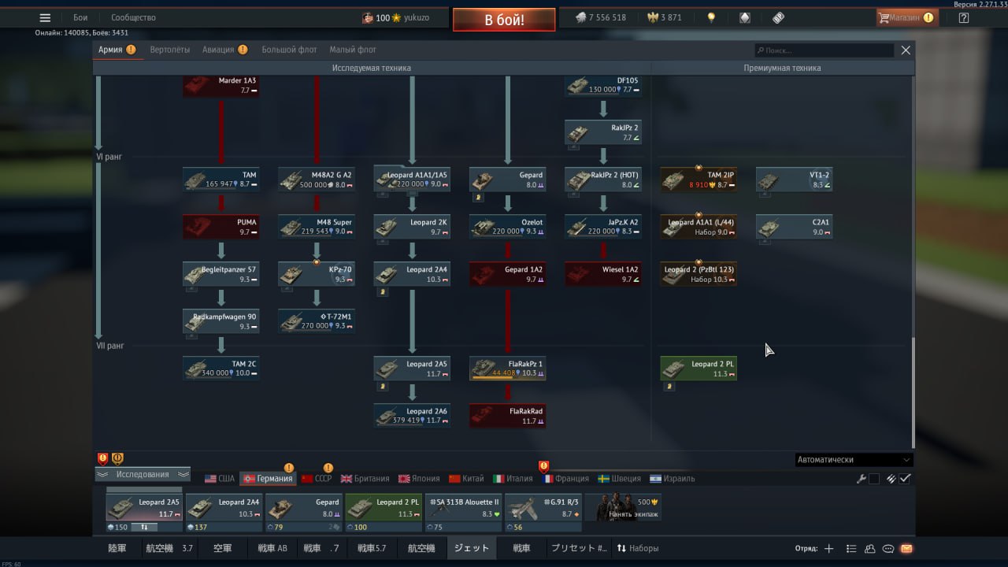The height and width of the screenshot is (567, 1008).
Task: Switch to the Вертолёты tab
Action: pos(170,50)
